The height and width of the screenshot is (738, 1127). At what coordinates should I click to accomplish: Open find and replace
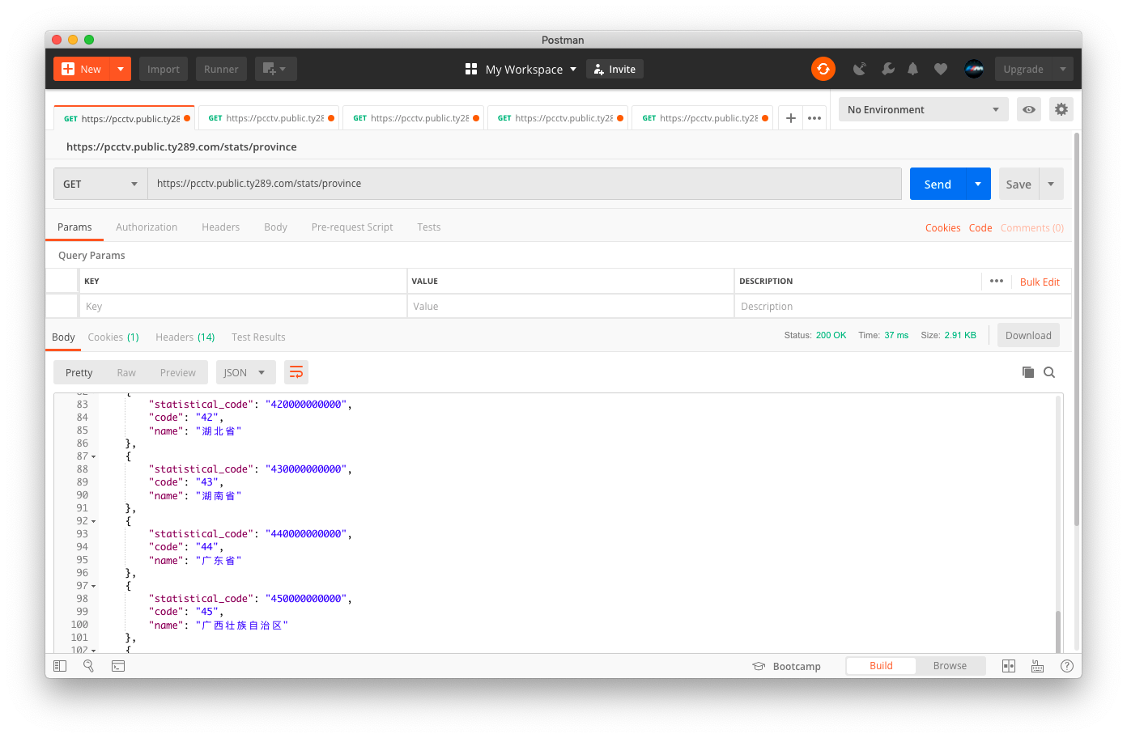point(89,666)
